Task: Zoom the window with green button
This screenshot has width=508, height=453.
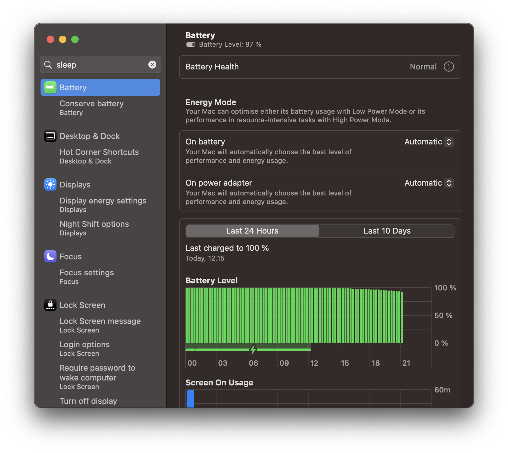Action: coord(75,39)
